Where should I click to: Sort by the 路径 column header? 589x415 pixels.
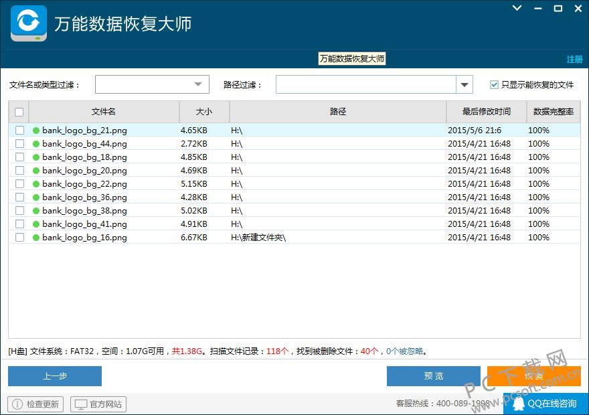click(338, 112)
